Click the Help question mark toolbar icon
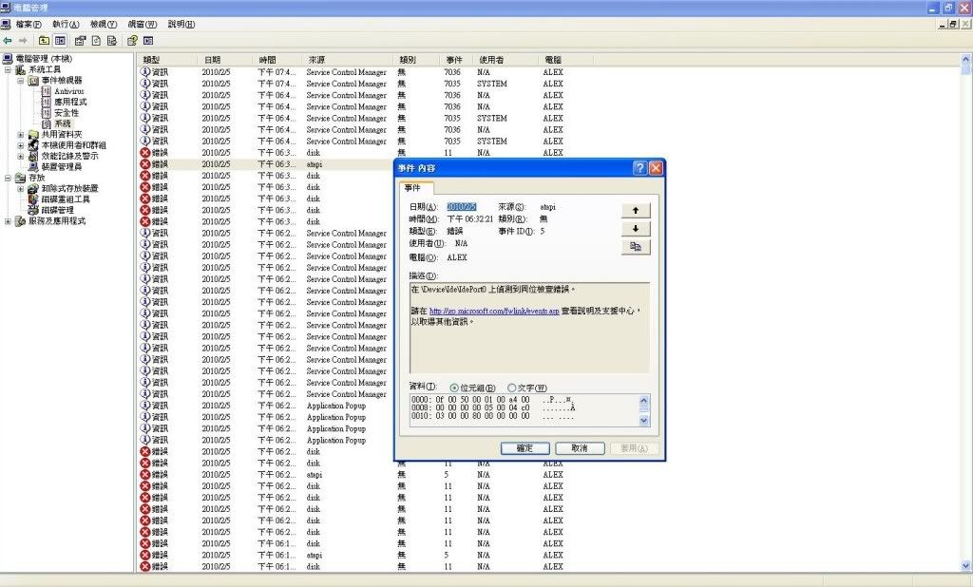The width and height of the screenshot is (973, 587). coord(131,41)
